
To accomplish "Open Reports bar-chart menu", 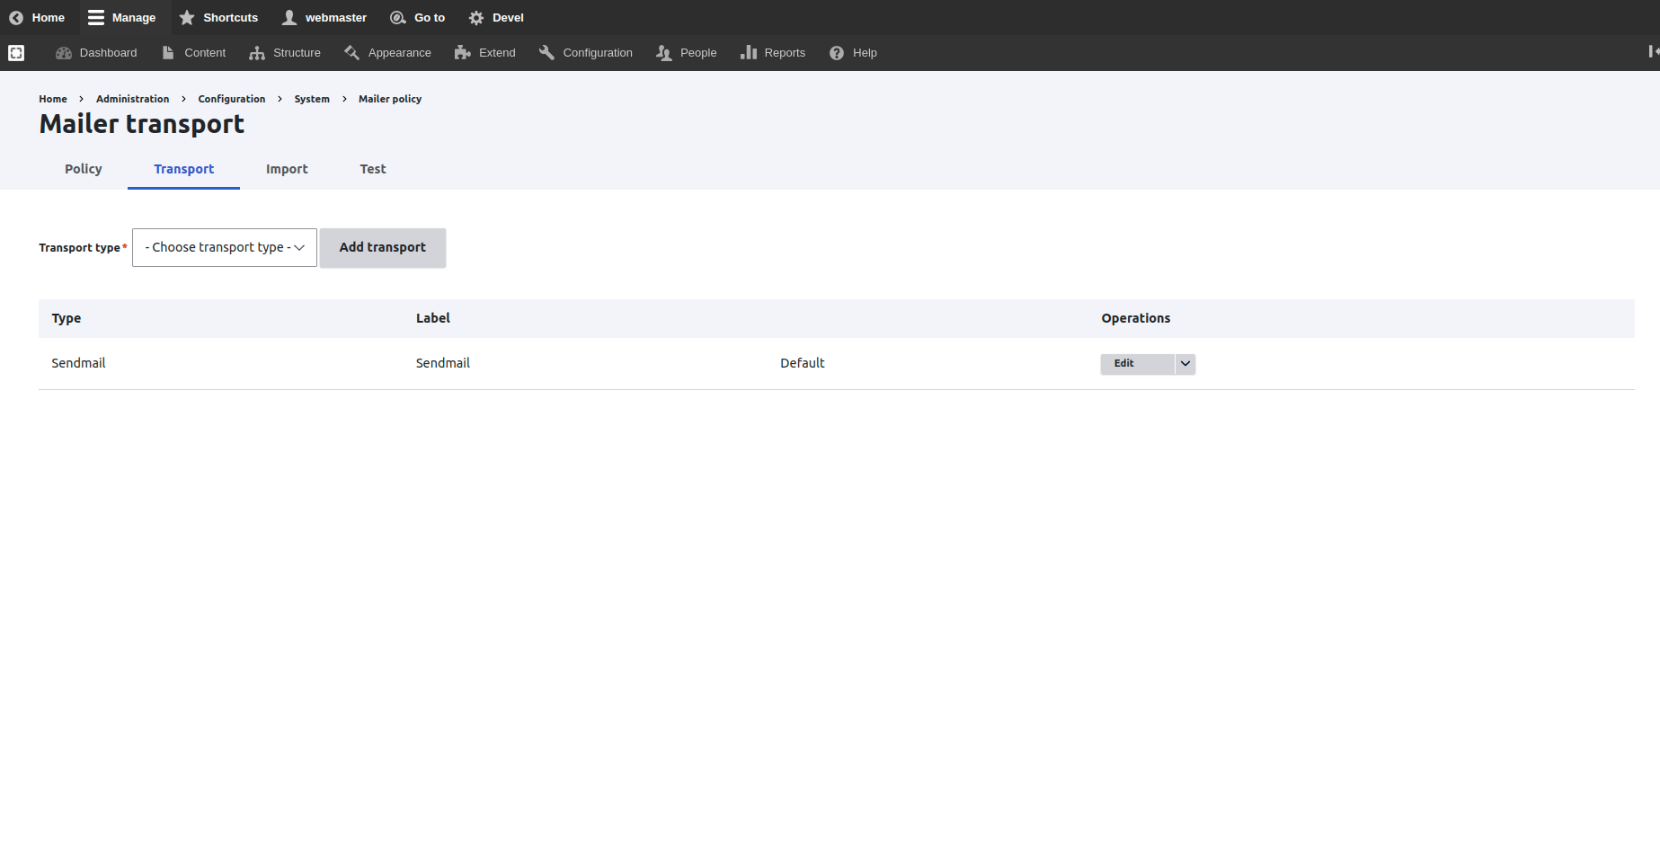I will click(x=749, y=53).
